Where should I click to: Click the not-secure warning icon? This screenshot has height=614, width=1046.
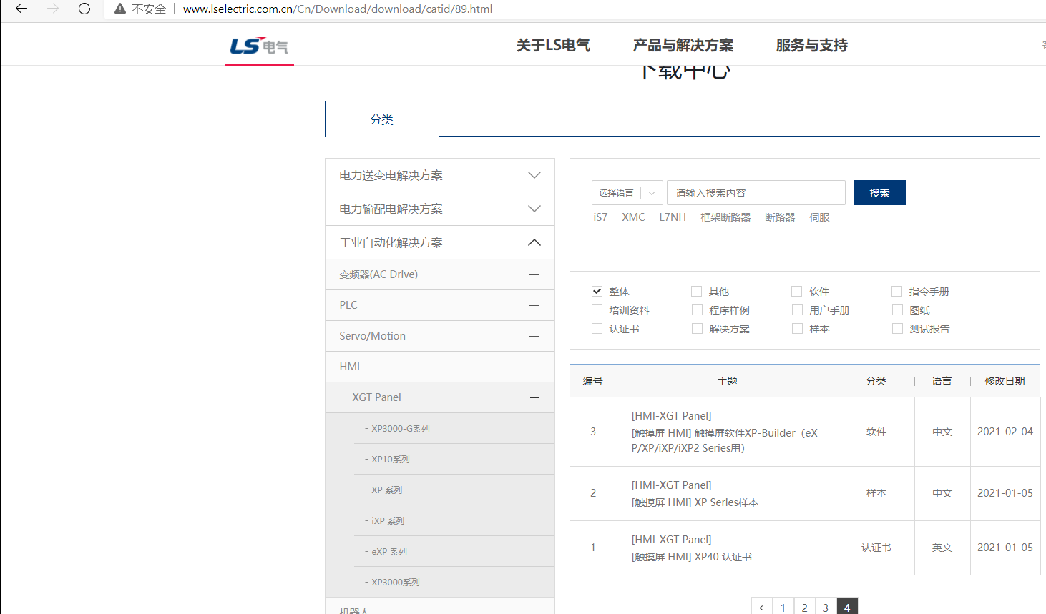(120, 9)
